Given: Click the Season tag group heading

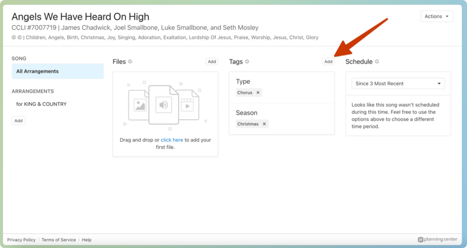Looking at the screenshot, I should (246, 113).
